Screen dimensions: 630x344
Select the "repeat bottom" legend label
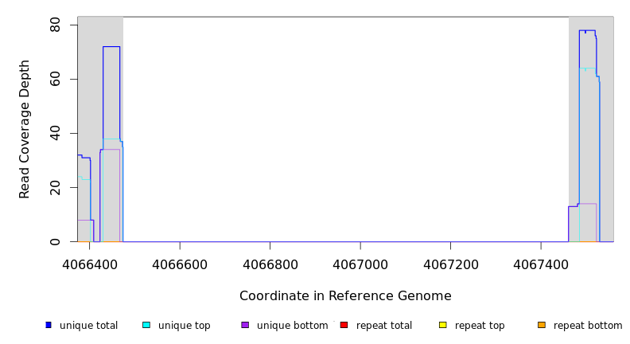pos(588,326)
